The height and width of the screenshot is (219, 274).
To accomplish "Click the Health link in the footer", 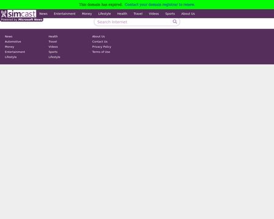I will click(53, 36).
